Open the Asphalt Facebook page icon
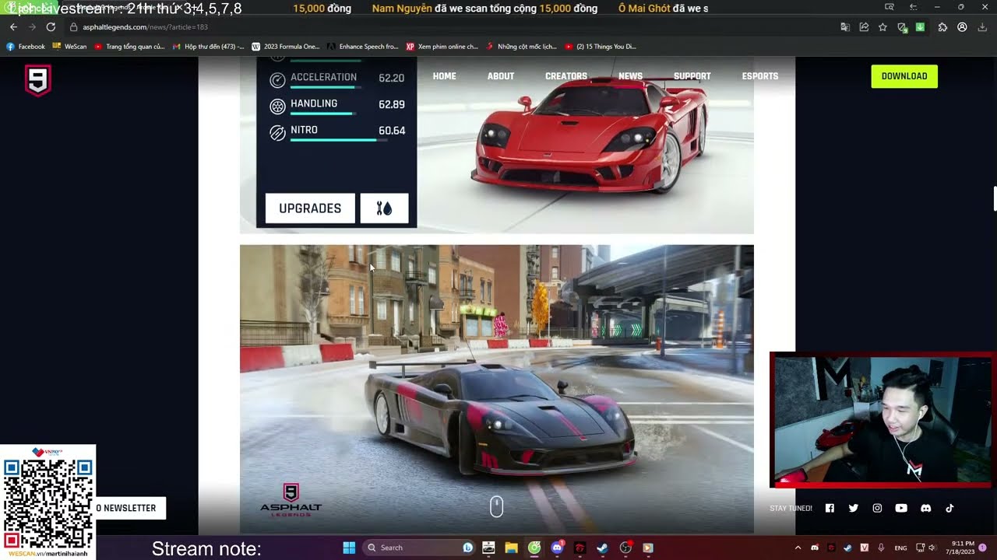 [830, 508]
